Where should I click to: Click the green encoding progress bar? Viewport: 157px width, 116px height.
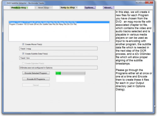pos(70,73)
